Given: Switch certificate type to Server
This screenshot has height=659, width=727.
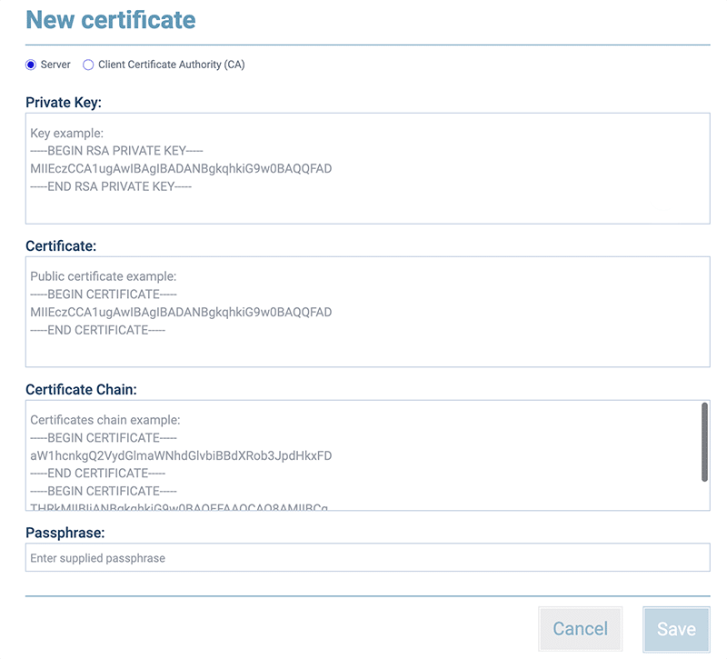Looking at the screenshot, I should coord(31,65).
